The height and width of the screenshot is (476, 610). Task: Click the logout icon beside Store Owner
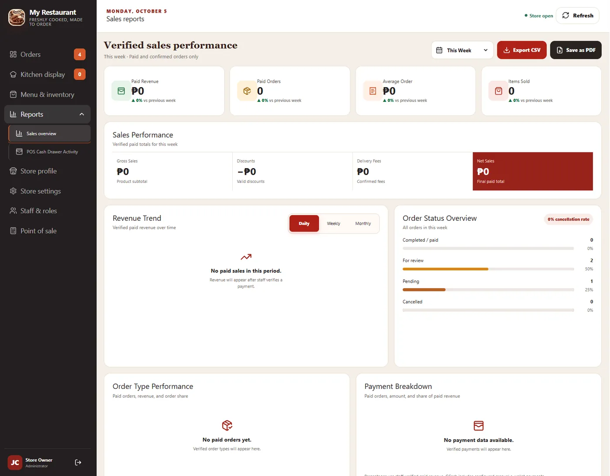[x=78, y=462]
